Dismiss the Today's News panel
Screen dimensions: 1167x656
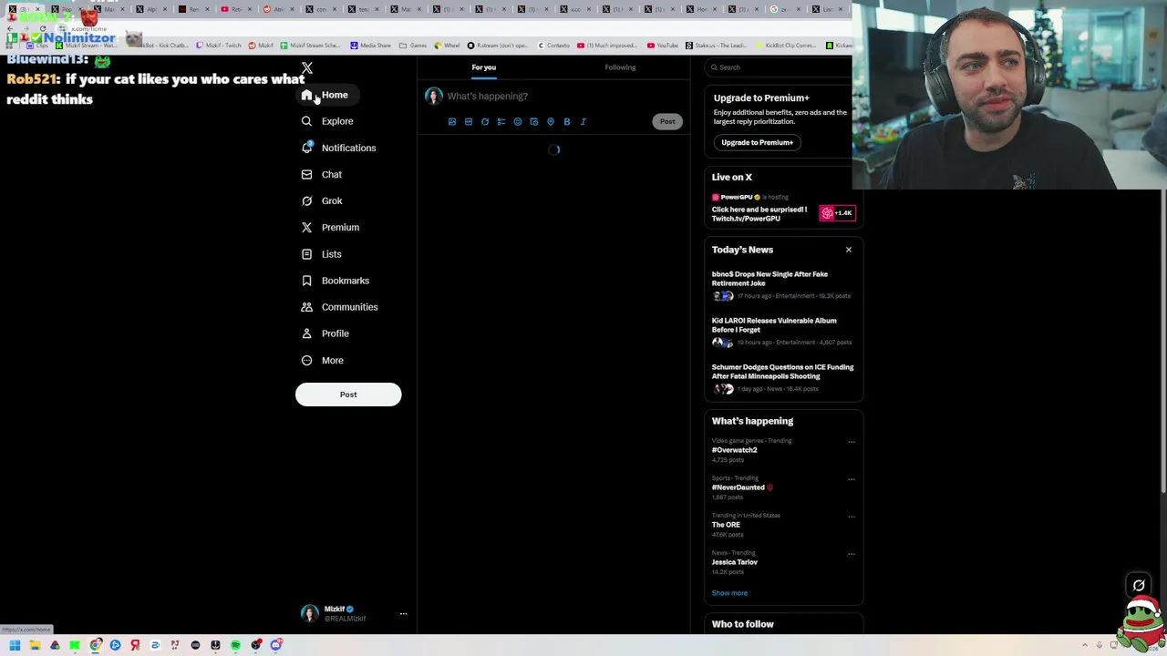tap(849, 250)
